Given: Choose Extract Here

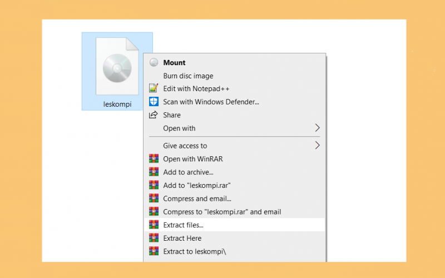Looking at the screenshot, I should coord(234,238).
